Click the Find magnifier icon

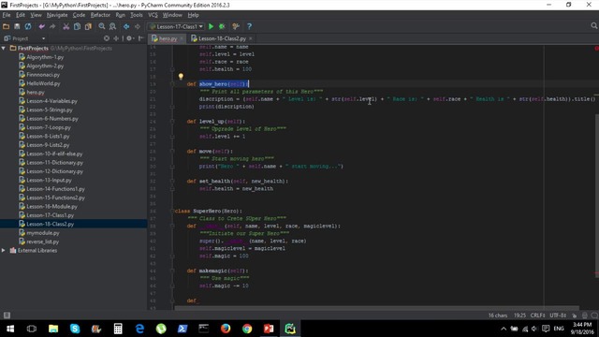(x=102, y=26)
